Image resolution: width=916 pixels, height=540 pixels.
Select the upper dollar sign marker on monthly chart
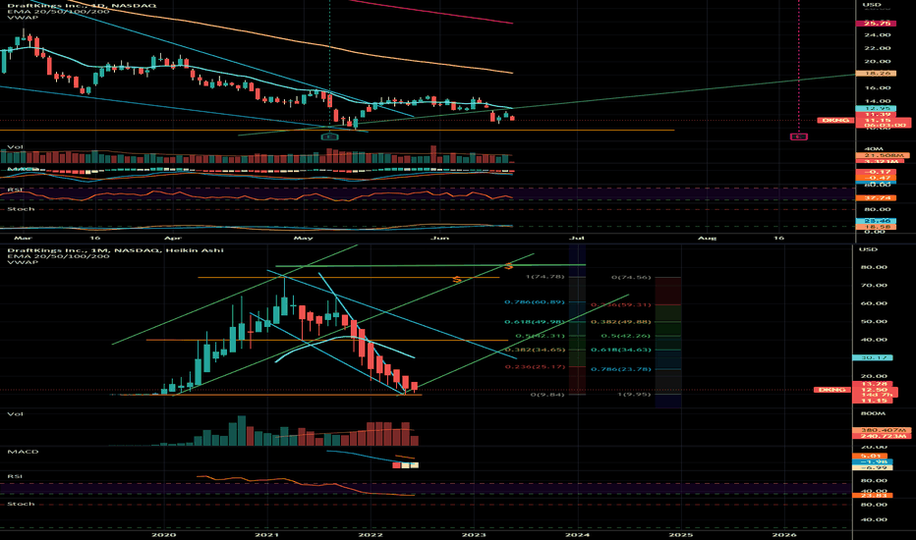point(509,266)
